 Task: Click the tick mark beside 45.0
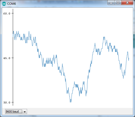point(13,58)
